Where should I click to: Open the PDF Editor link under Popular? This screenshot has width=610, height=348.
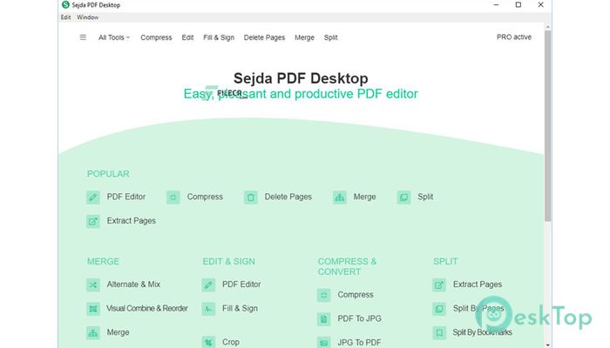click(126, 197)
